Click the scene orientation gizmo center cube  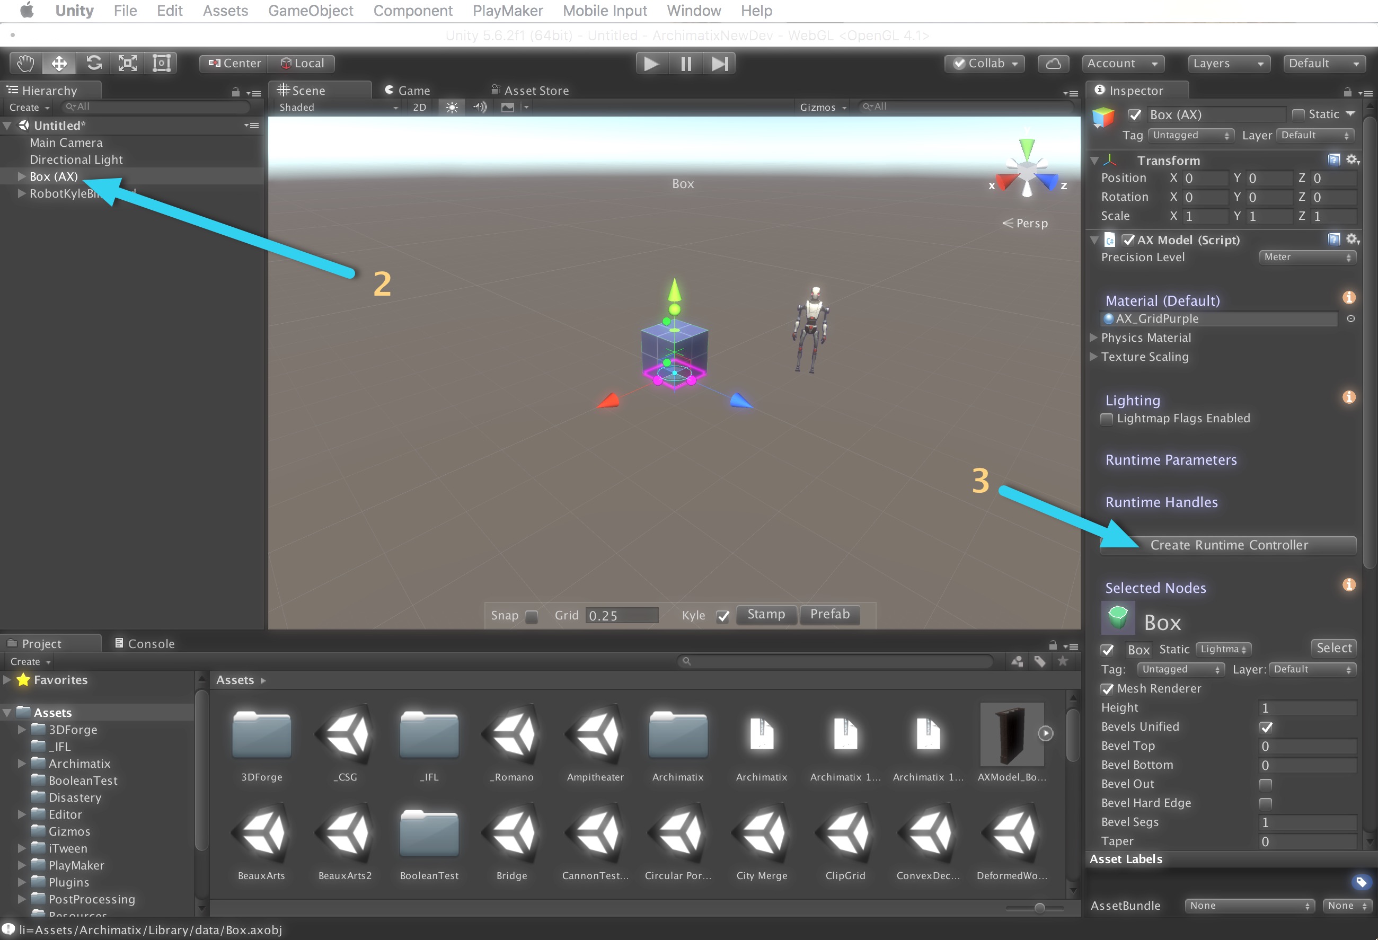pos(1027,172)
